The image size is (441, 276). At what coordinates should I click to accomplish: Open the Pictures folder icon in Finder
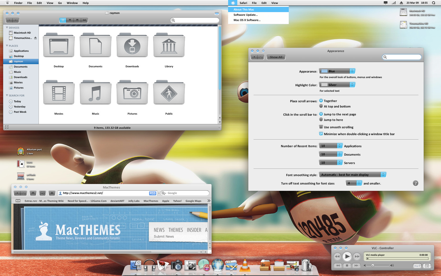pyautogui.click(x=132, y=93)
